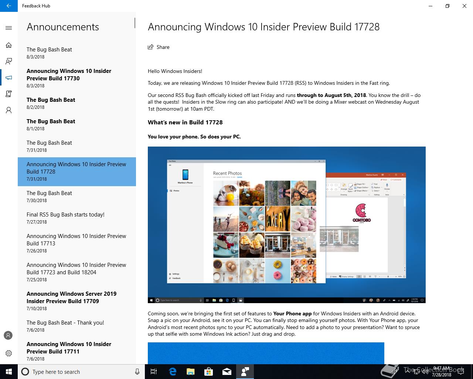Open Announcing Build 17711 announcement

click(x=77, y=351)
